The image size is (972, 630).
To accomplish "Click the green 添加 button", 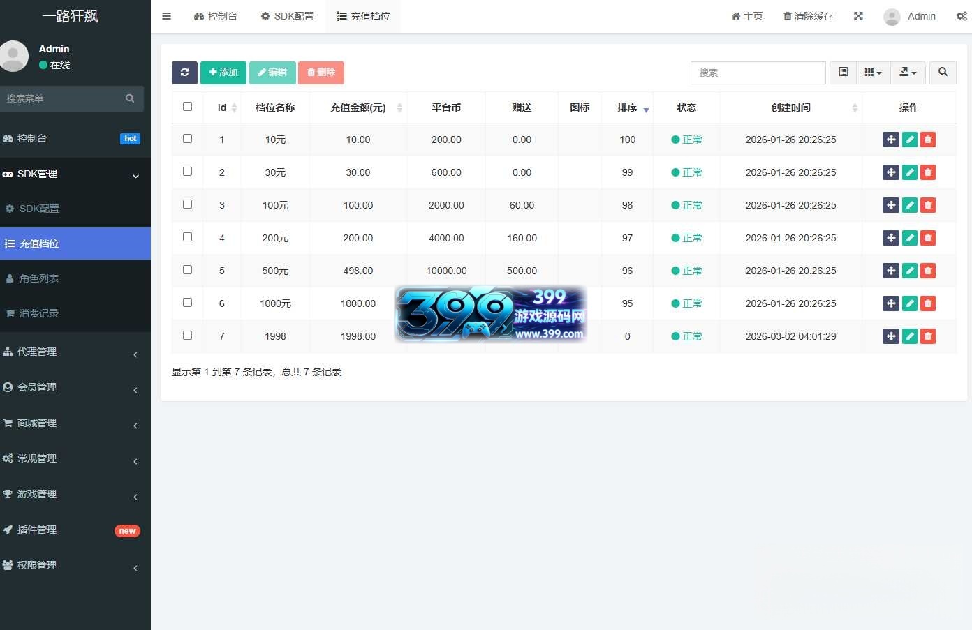I will (223, 73).
